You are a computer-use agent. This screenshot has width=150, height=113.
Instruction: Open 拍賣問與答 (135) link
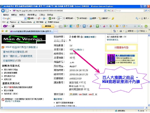[x=12, y=61]
